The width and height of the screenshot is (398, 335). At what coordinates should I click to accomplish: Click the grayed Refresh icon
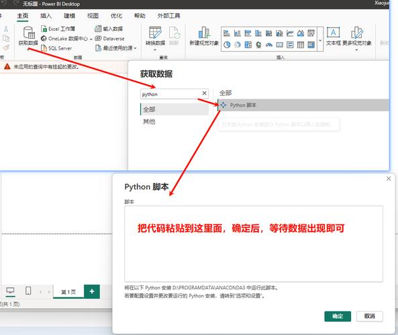[x=175, y=33]
